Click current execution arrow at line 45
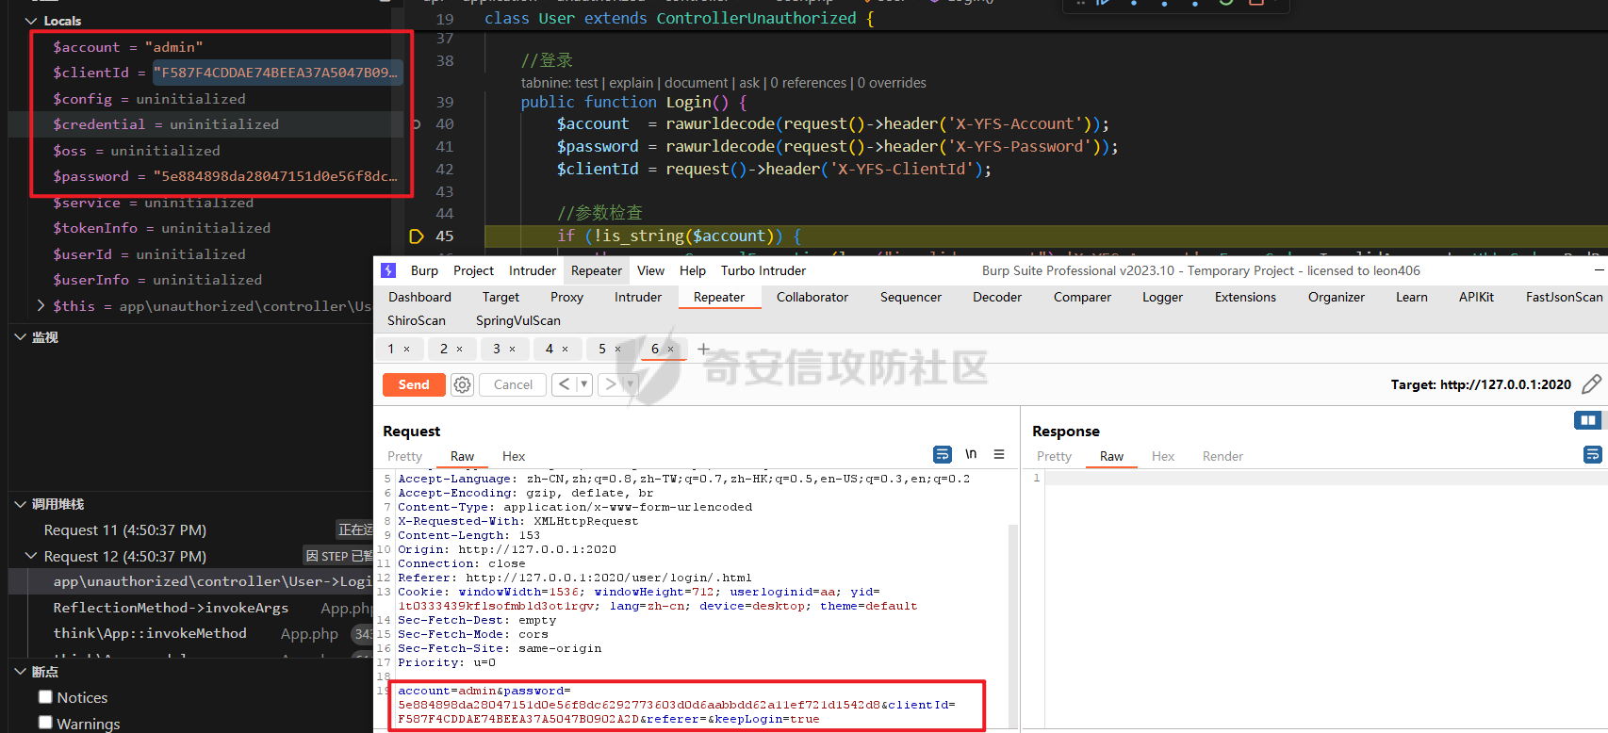Screen dimensions: 1608x733 (417, 236)
